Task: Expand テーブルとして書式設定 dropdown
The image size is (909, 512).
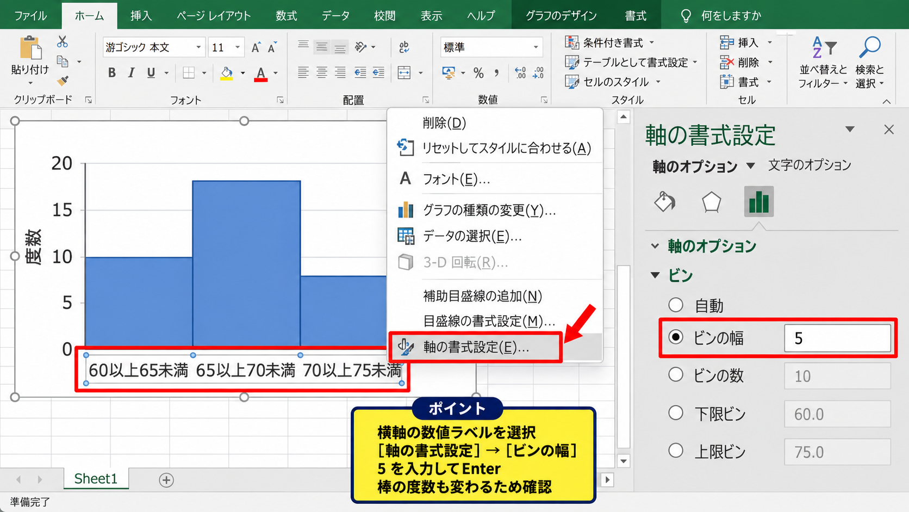Action: (695, 63)
